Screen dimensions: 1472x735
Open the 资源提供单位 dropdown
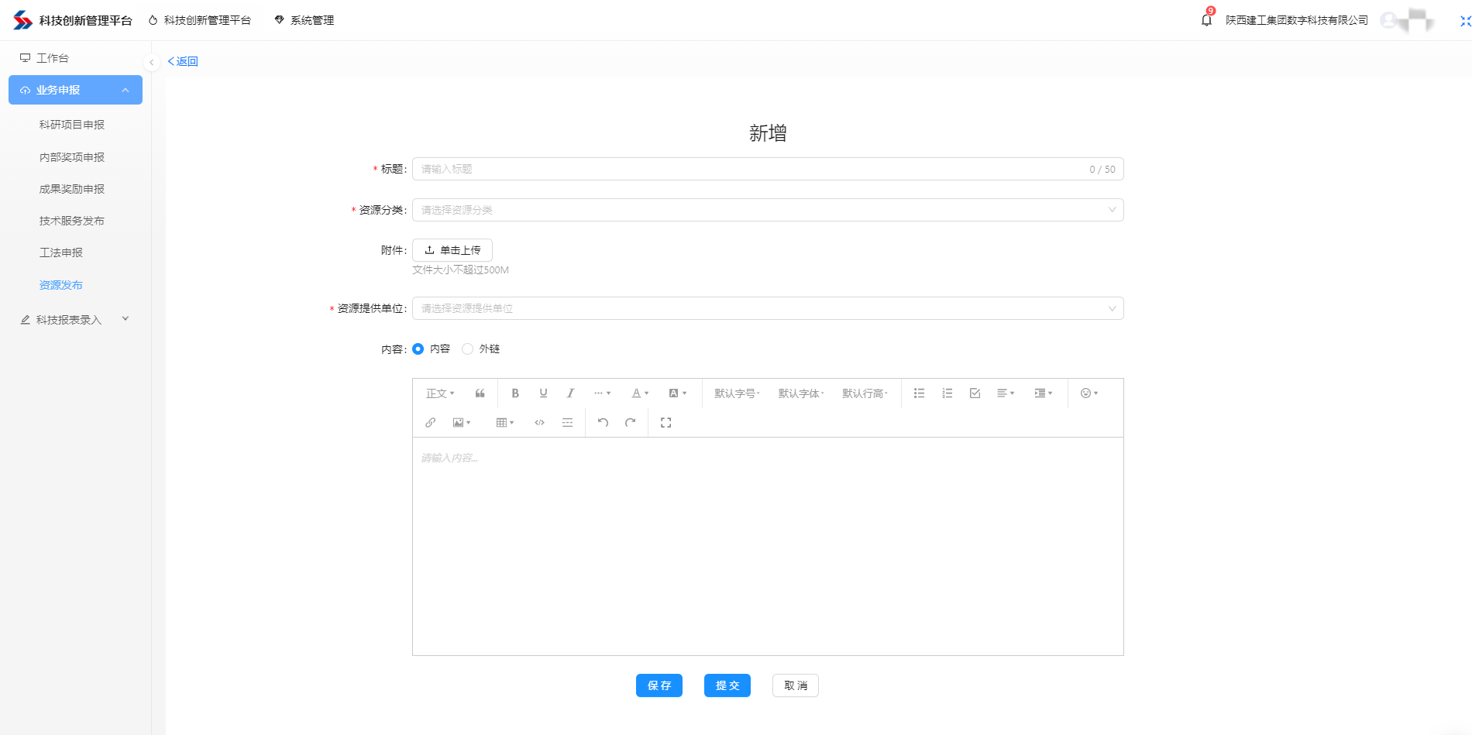coord(767,308)
